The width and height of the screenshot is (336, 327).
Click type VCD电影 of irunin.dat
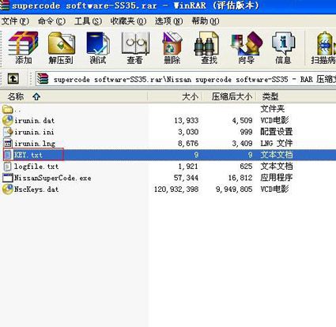click(x=274, y=121)
